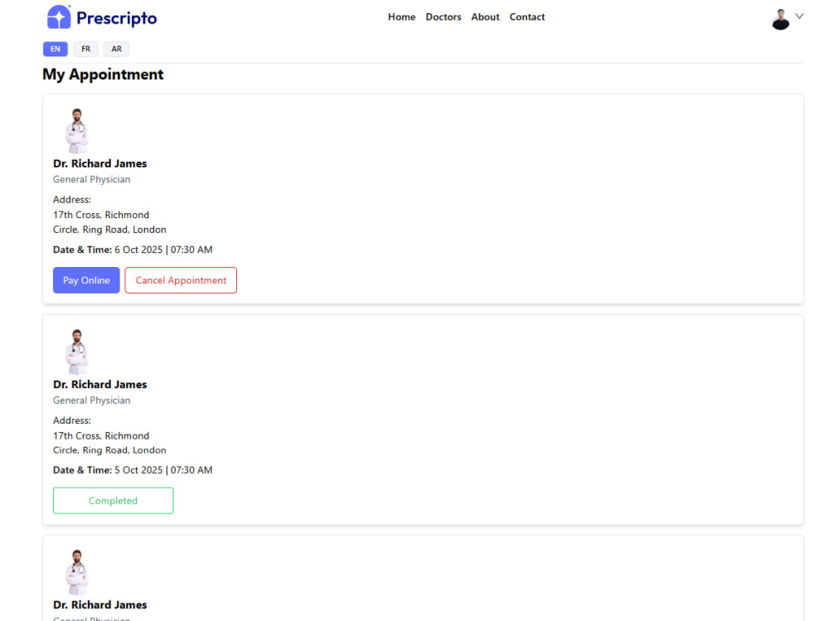Click the Prescripto brand name text
The height and width of the screenshot is (621, 829).
click(116, 18)
